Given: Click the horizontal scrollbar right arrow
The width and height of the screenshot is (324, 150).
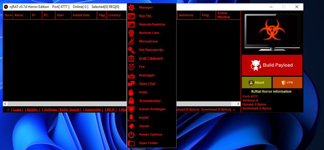Looking at the screenshot, I should click(x=238, y=104).
